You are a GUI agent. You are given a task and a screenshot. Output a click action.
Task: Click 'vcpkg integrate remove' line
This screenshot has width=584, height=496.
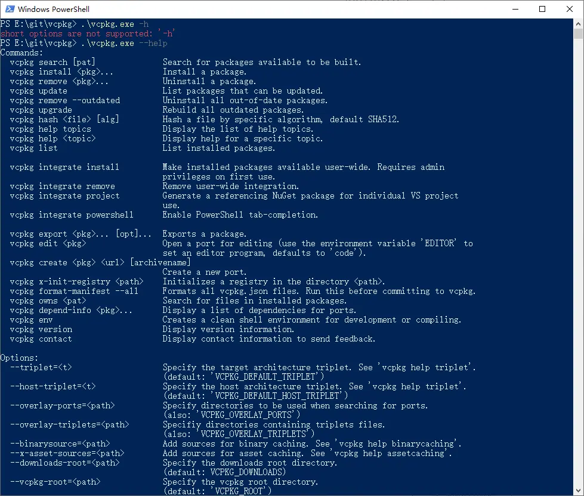coord(62,187)
